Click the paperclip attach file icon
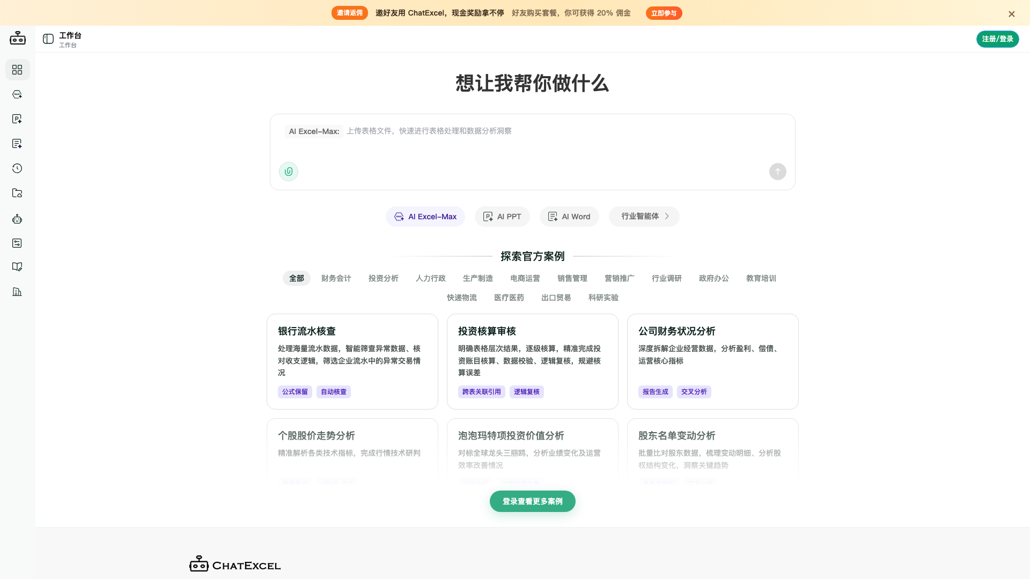Screen dimensions: 1030x579 pos(289,172)
